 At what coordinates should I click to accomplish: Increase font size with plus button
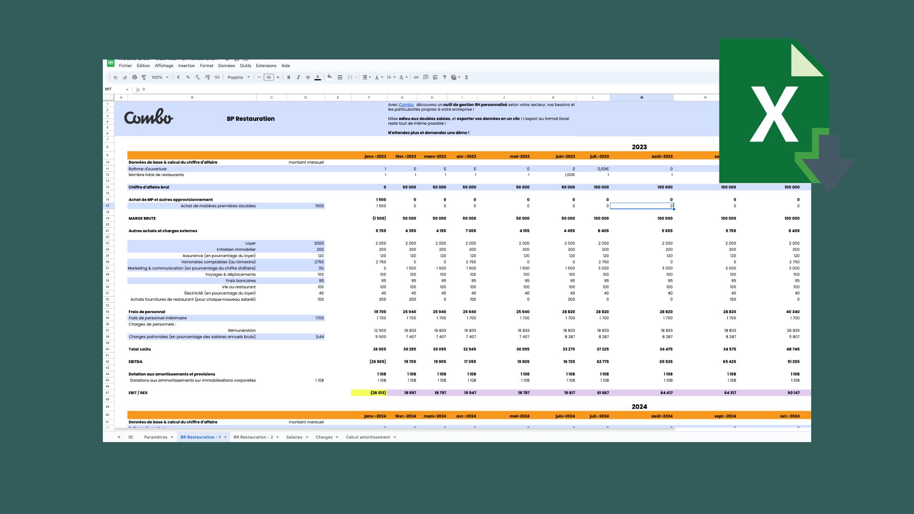[x=278, y=77]
